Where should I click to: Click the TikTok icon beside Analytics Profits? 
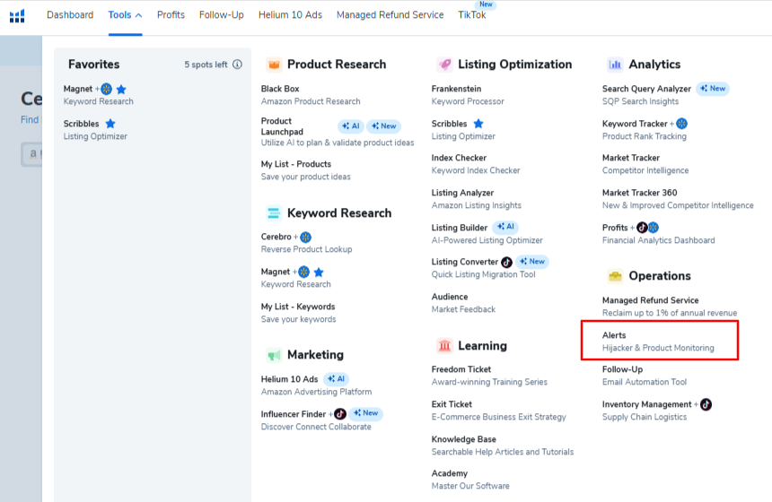point(642,228)
